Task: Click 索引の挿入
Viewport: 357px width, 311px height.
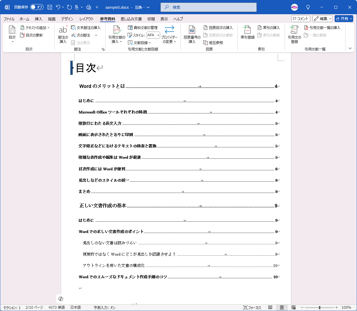Action: tap(269, 28)
